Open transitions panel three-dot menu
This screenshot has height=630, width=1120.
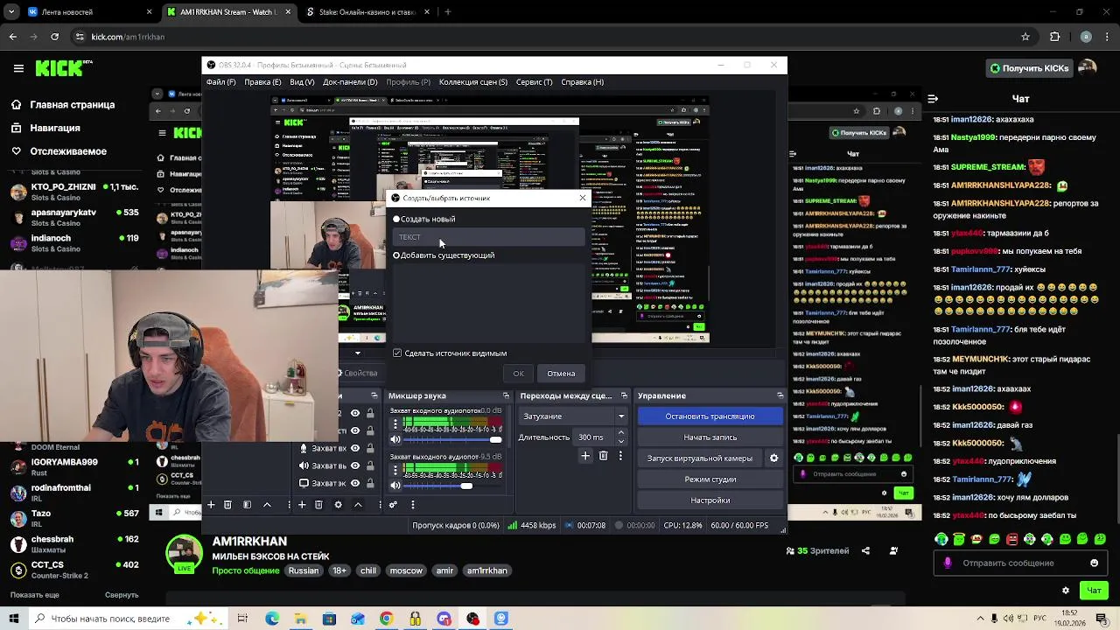[x=620, y=456]
